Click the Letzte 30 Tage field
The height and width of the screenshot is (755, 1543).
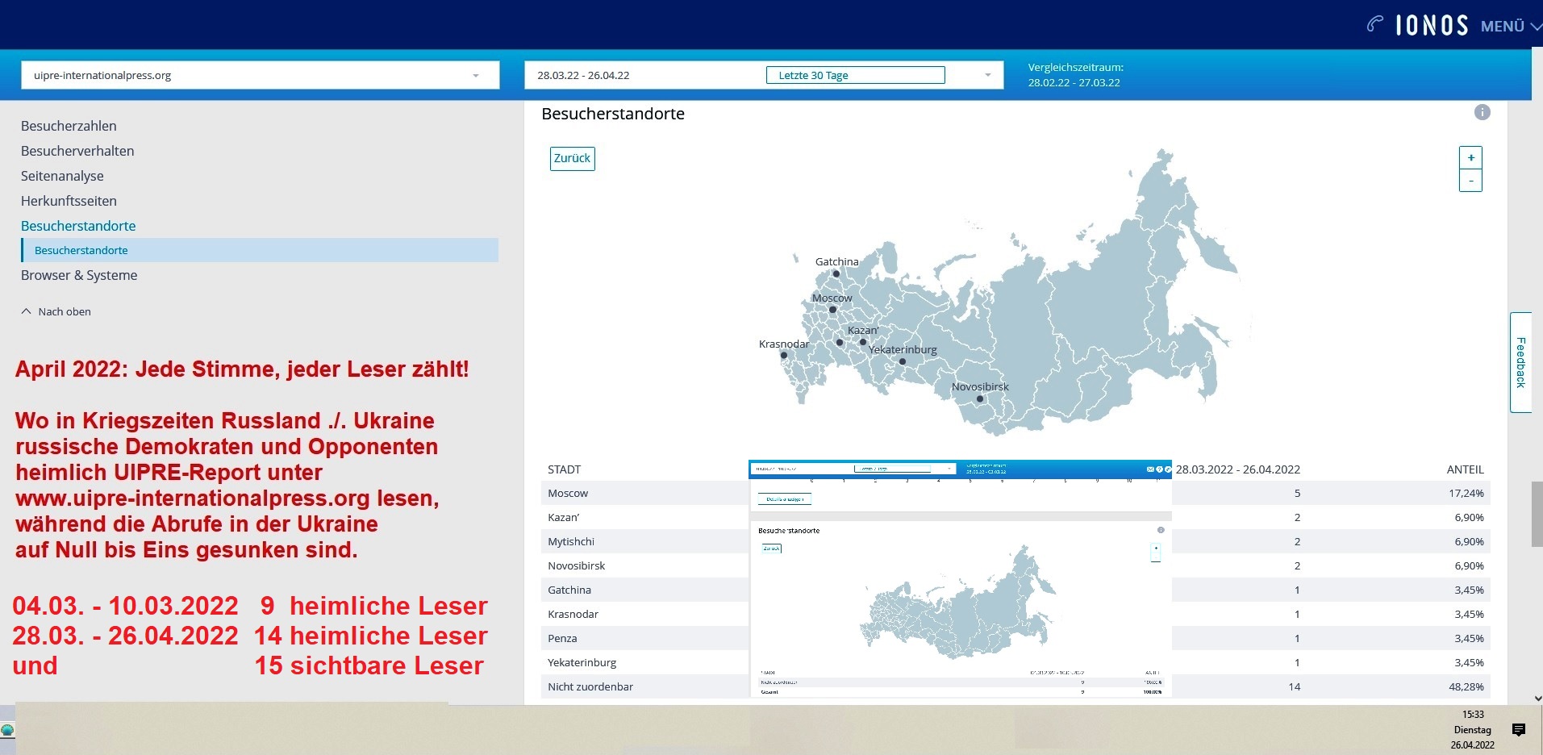point(855,75)
